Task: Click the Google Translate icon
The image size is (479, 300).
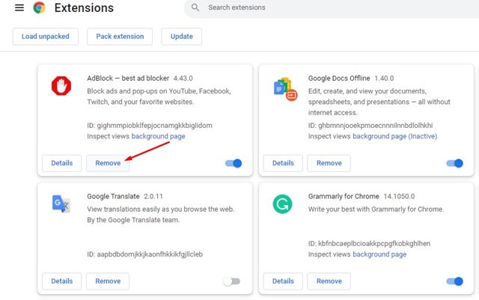Action: (x=61, y=203)
